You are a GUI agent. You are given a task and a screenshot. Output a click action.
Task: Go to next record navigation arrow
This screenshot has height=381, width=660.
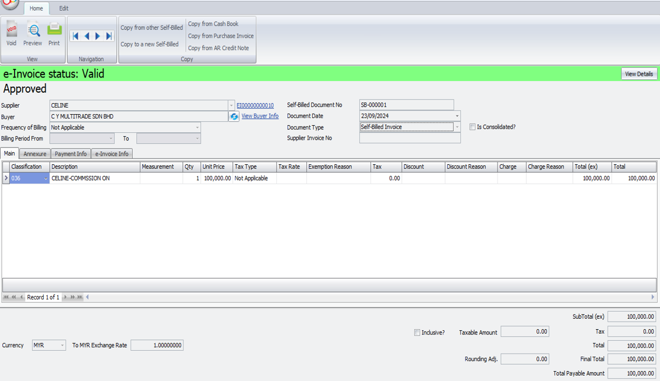coord(98,36)
